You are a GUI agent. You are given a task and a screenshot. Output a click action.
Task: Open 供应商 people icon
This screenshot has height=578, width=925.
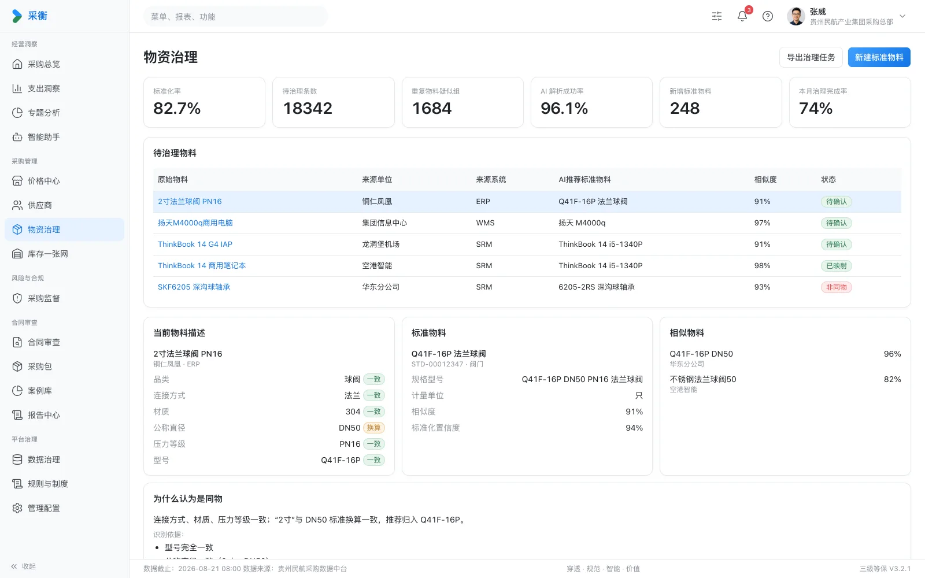click(17, 205)
